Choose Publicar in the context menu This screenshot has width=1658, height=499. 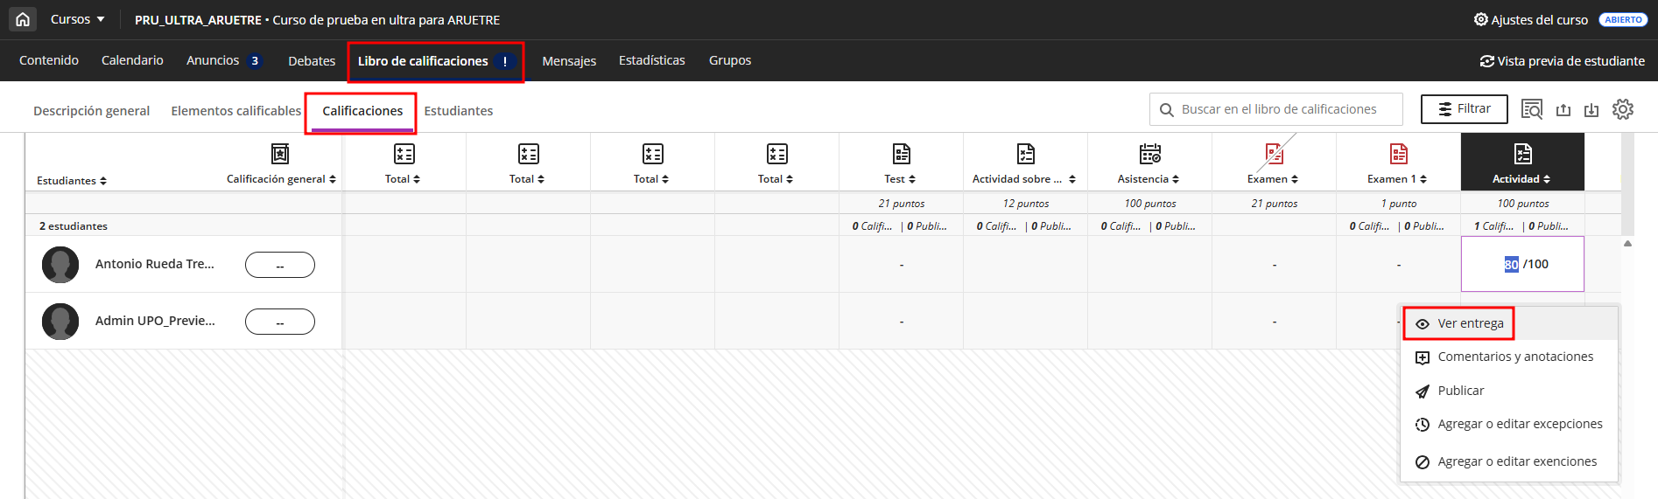[x=1460, y=391]
